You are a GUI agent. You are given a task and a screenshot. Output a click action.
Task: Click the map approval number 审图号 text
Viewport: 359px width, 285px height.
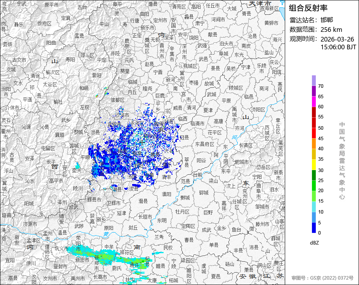pos(322,278)
